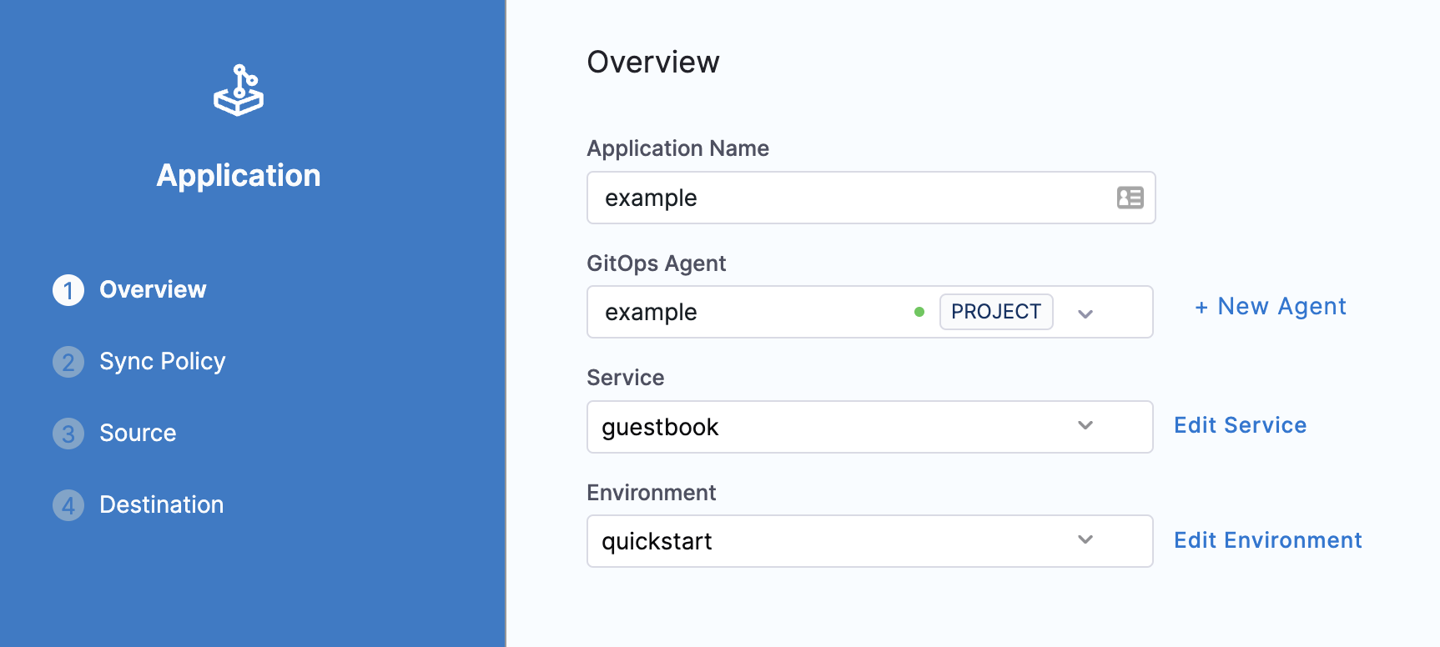This screenshot has width=1440, height=647.
Task: Expand the GitOps Agent dropdown chevron
Action: click(x=1085, y=313)
